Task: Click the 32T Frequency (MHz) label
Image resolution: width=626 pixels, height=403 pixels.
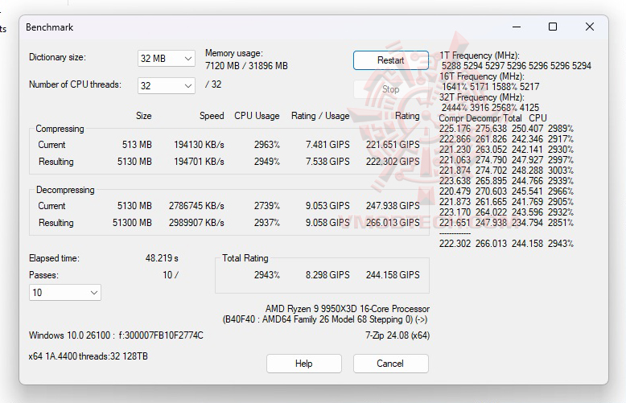Action: point(481,97)
